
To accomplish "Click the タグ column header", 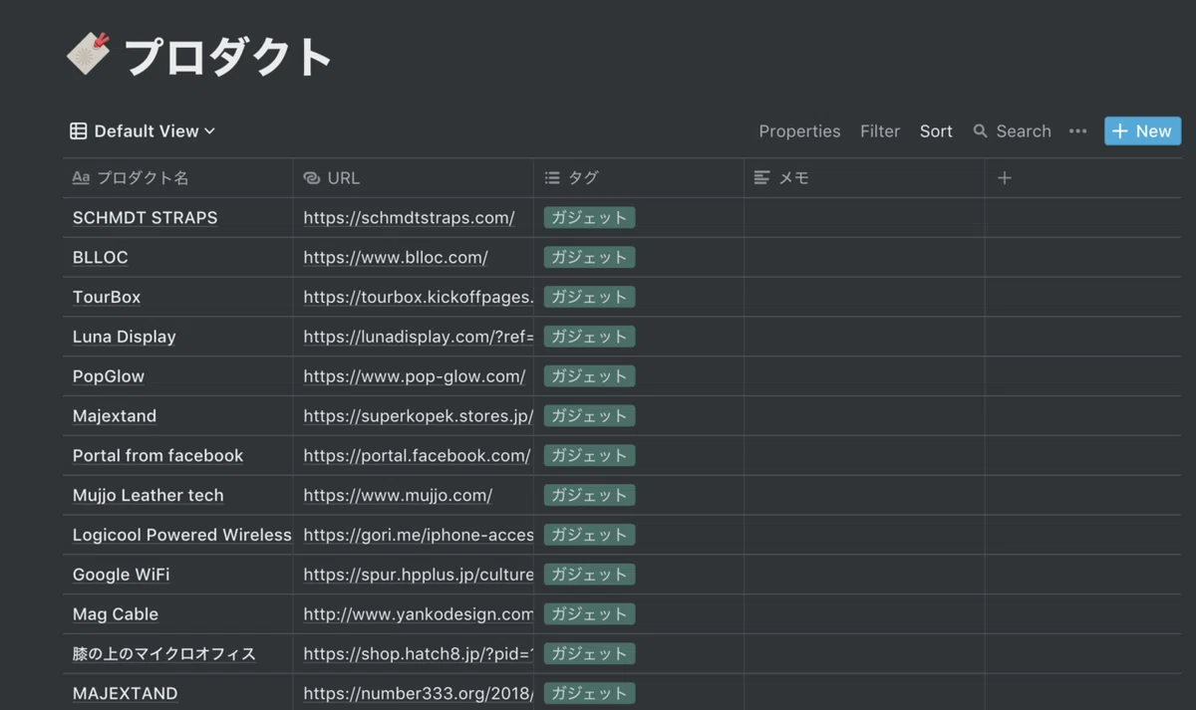I will tap(638, 178).
